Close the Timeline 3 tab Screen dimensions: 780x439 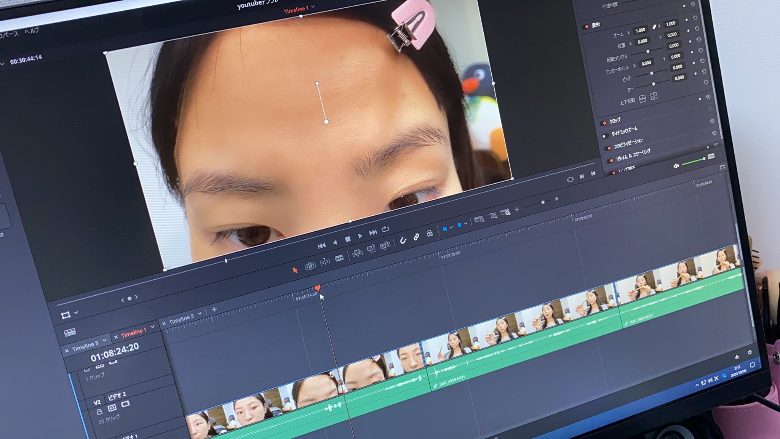point(67,351)
